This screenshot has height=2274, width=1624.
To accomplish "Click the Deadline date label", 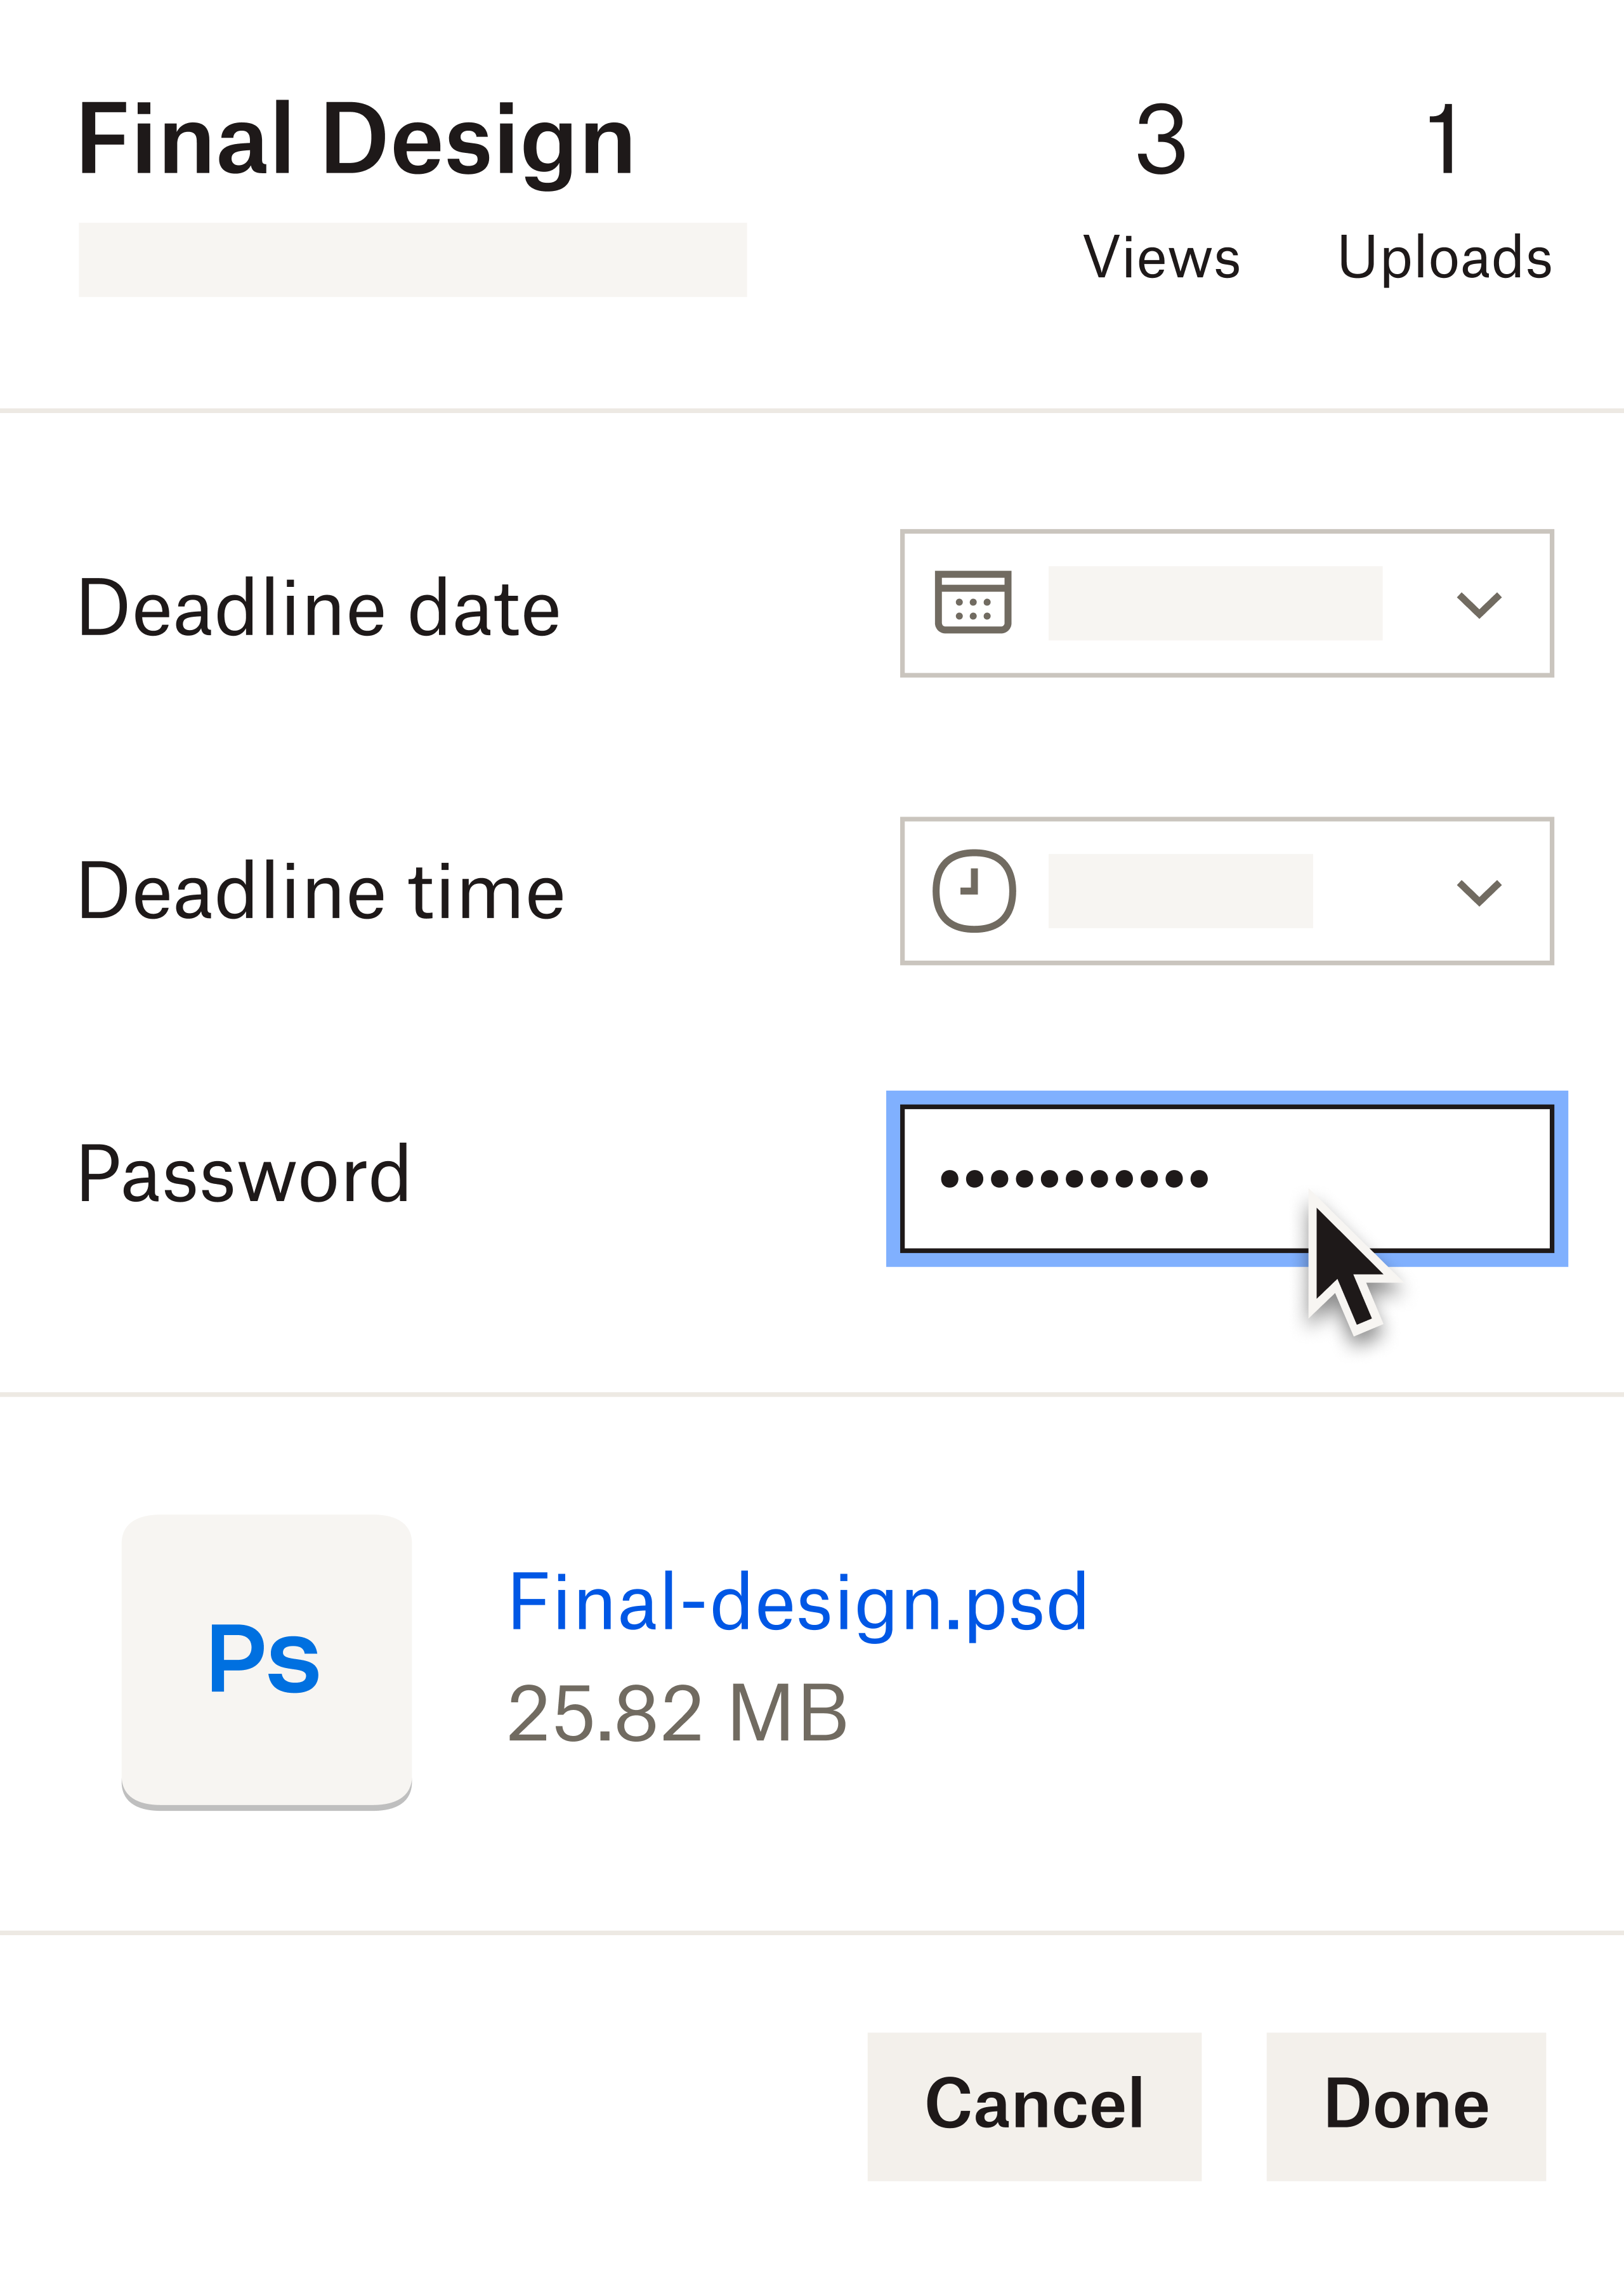I will pos(319,608).
